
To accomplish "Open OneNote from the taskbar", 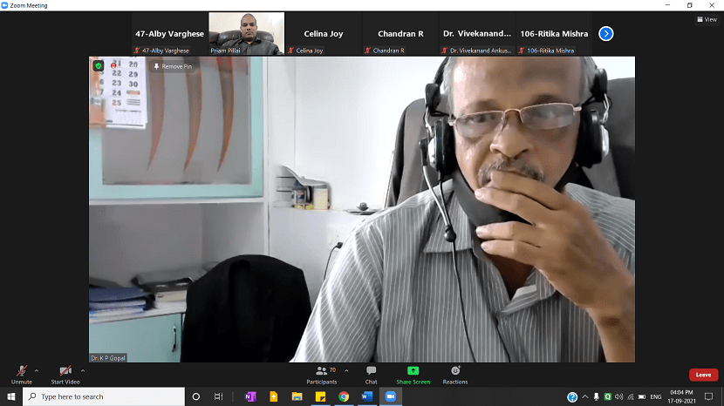I will click(250, 396).
